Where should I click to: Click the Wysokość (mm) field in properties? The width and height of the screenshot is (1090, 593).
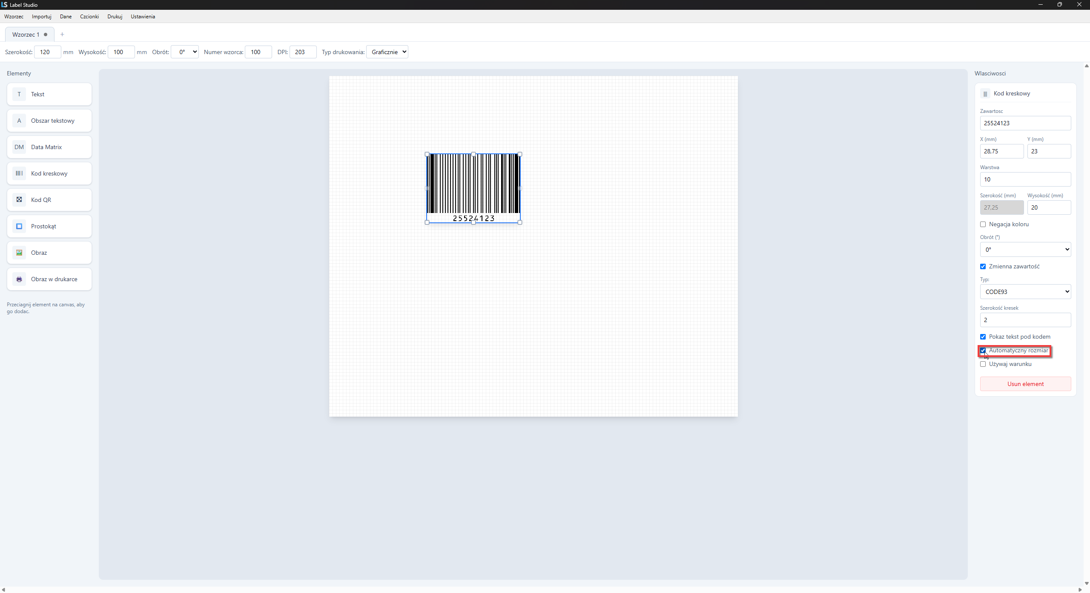point(1049,207)
